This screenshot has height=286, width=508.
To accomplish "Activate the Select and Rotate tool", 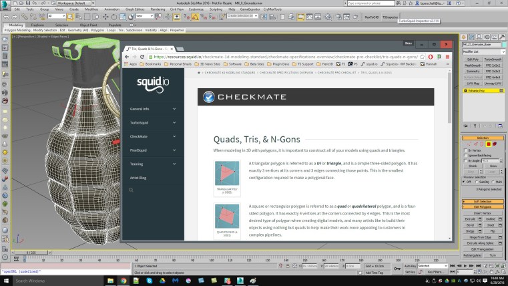I will (114, 17).
